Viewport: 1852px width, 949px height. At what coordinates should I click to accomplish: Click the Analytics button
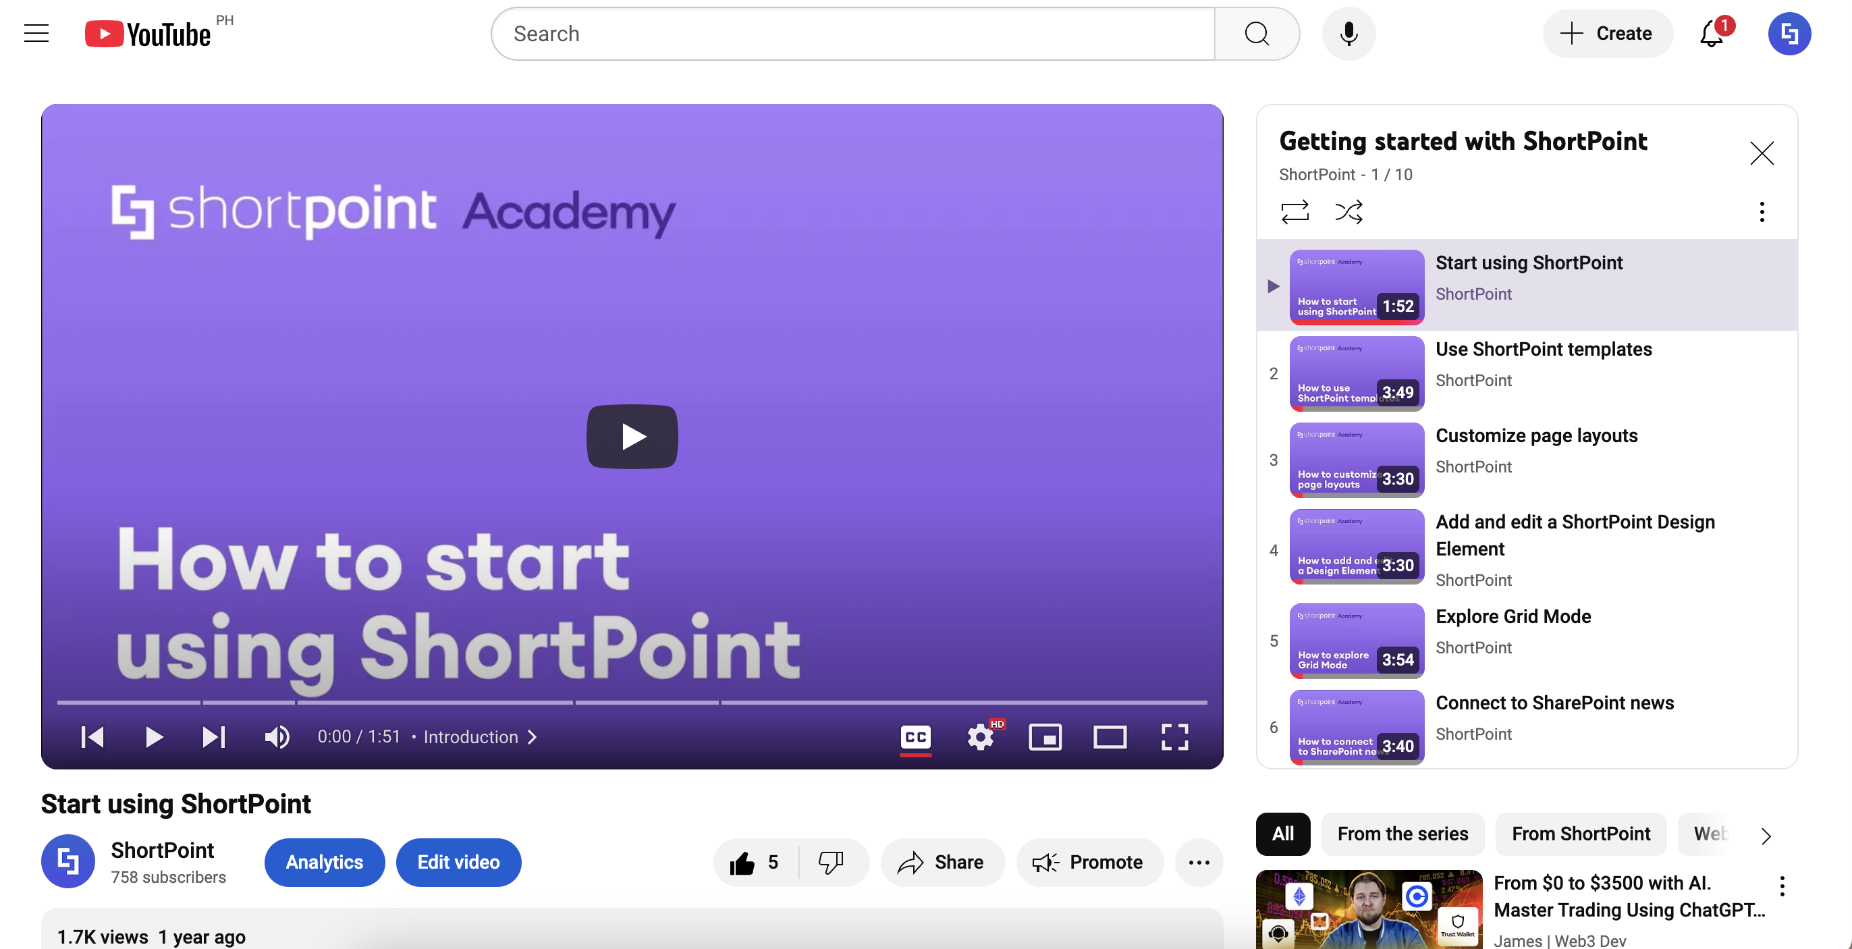click(x=324, y=862)
